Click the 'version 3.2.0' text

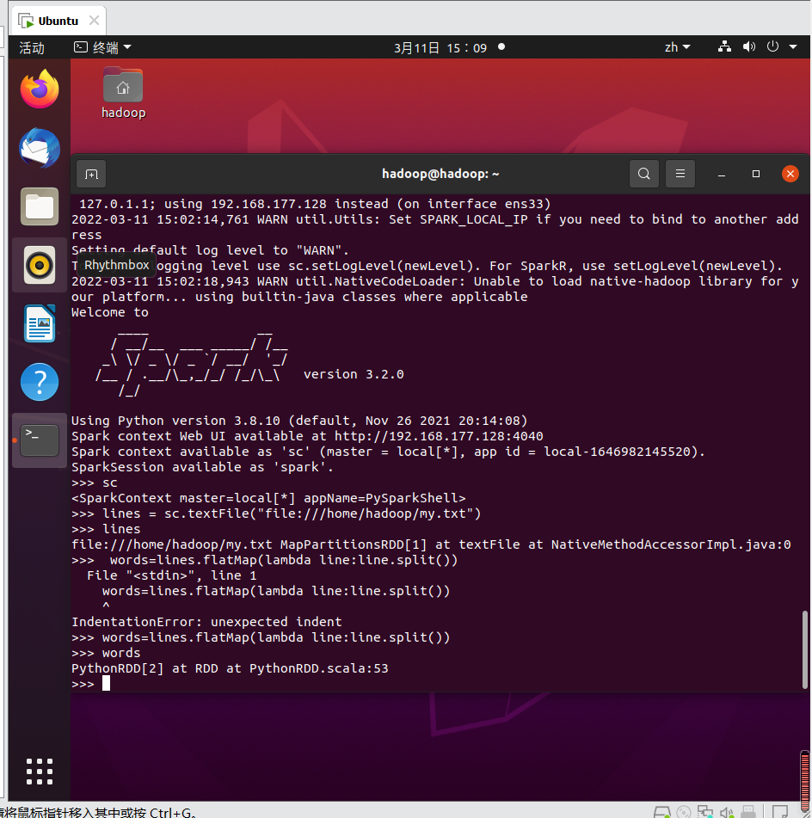point(354,374)
